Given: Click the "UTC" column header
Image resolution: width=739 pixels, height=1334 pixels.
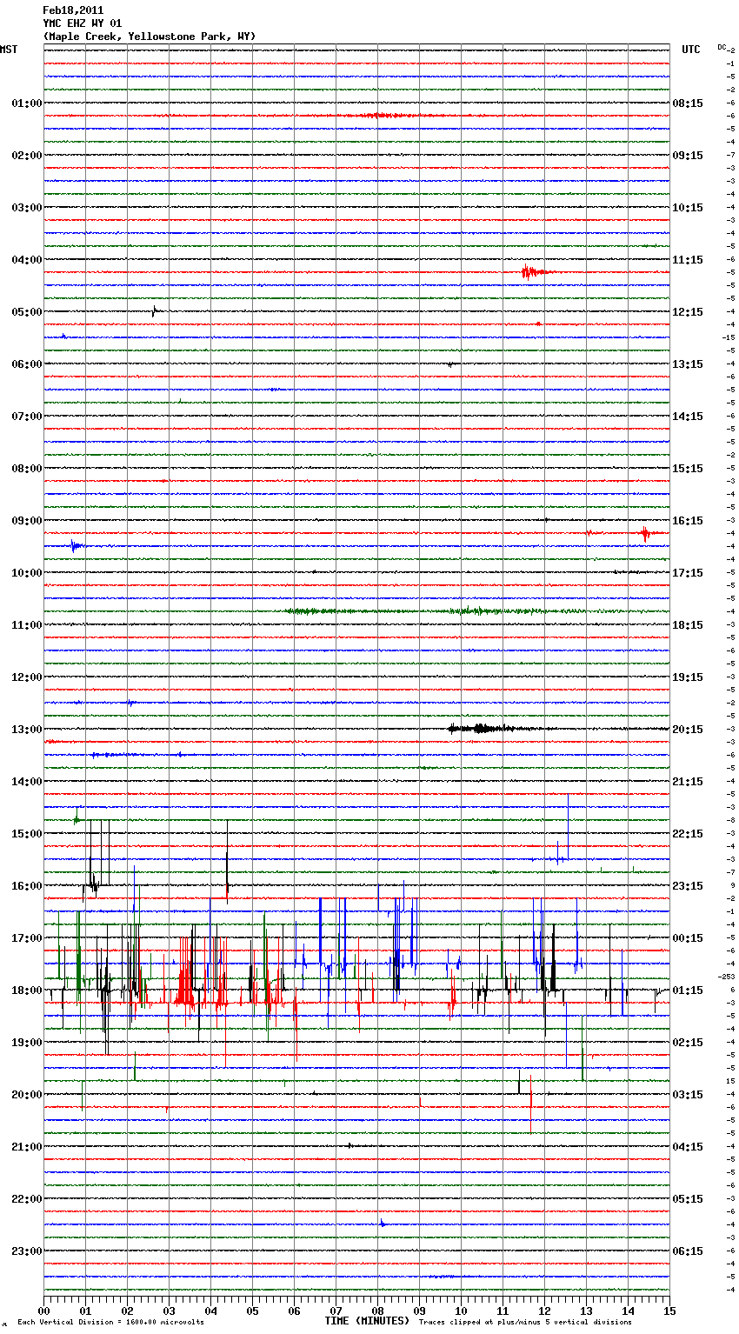Looking at the screenshot, I should pyautogui.click(x=691, y=50).
